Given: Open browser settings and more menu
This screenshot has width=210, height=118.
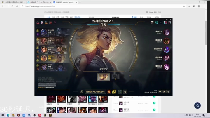Looking at the screenshot, I should 204,6.
